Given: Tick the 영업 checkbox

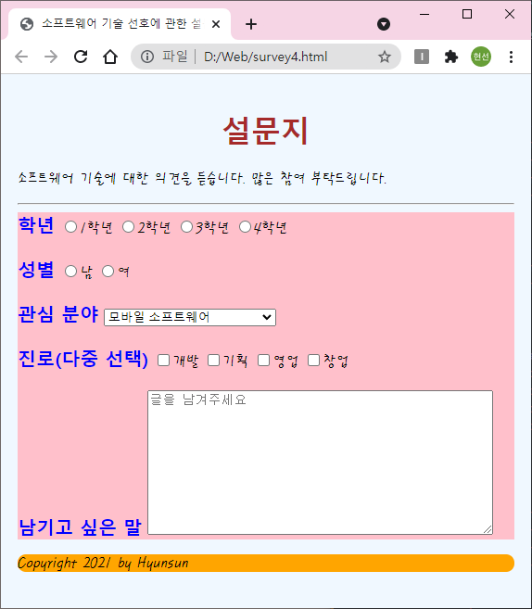Looking at the screenshot, I should click(x=263, y=360).
